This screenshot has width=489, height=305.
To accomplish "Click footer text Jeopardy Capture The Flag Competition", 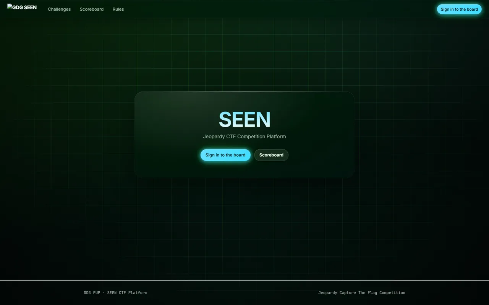I will 362,293.
